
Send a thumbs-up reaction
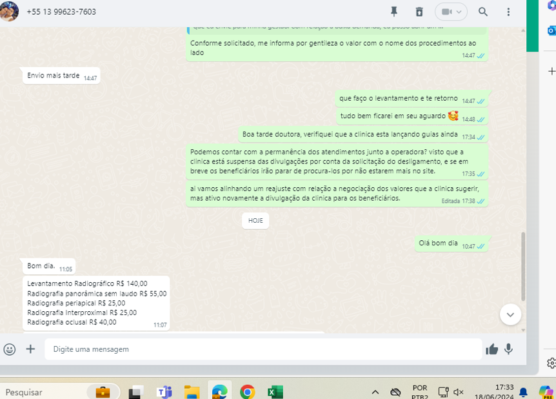[491, 349]
